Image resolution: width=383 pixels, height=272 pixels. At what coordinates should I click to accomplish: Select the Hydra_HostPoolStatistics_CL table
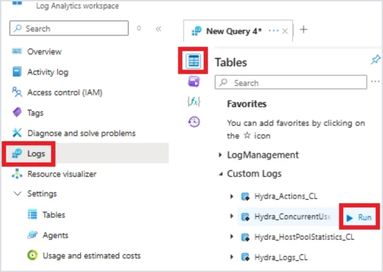pos(304,237)
